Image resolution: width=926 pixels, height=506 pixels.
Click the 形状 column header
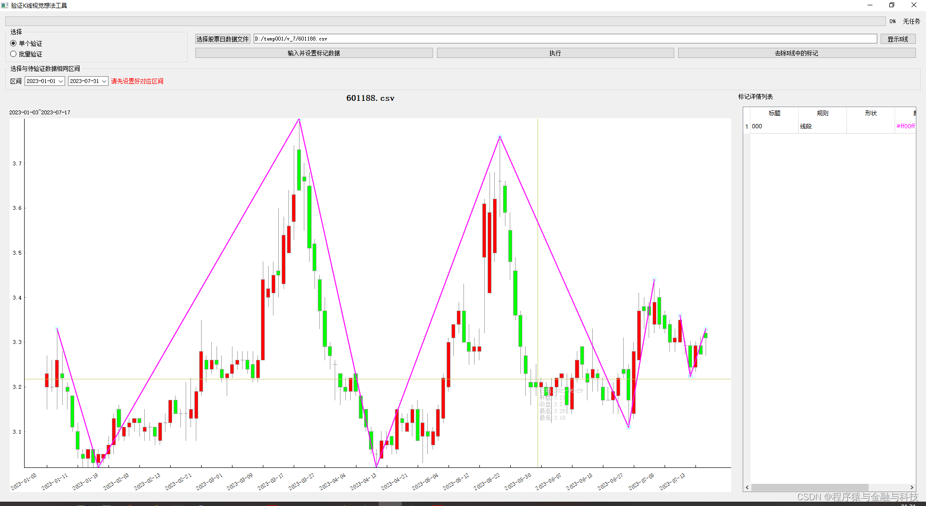coord(871,113)
